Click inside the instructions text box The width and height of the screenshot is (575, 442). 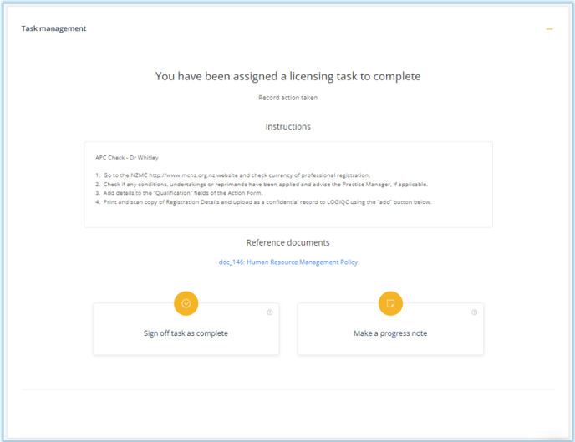(x=288, y=185)
